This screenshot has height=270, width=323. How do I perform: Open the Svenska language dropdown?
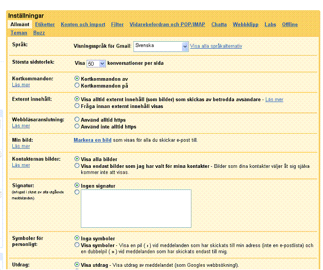tap(161, 47)
